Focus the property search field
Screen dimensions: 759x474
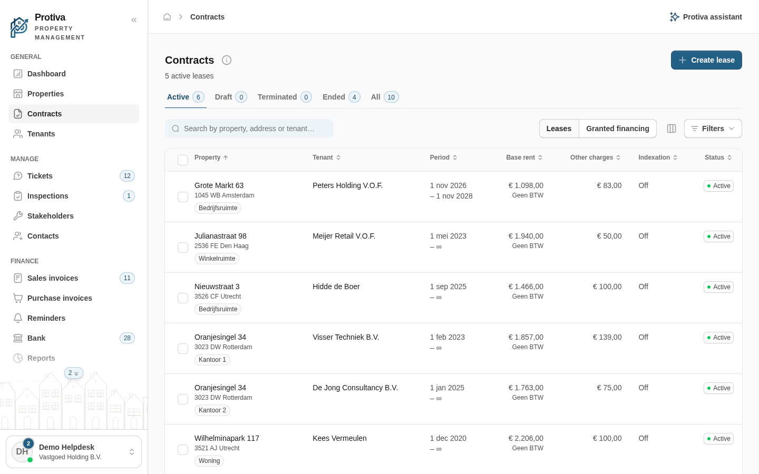249,129
